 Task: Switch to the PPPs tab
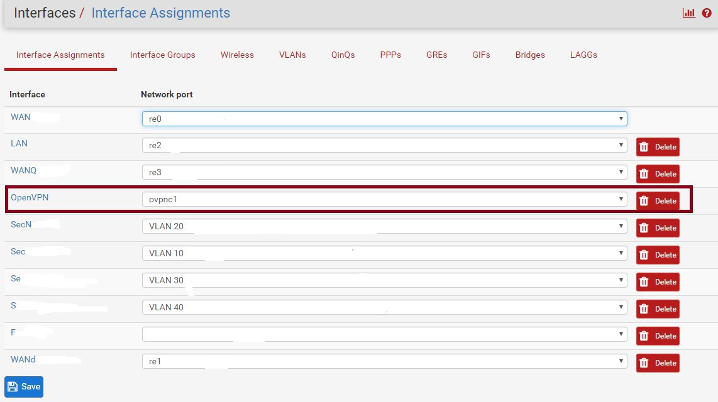coord(390,55)
